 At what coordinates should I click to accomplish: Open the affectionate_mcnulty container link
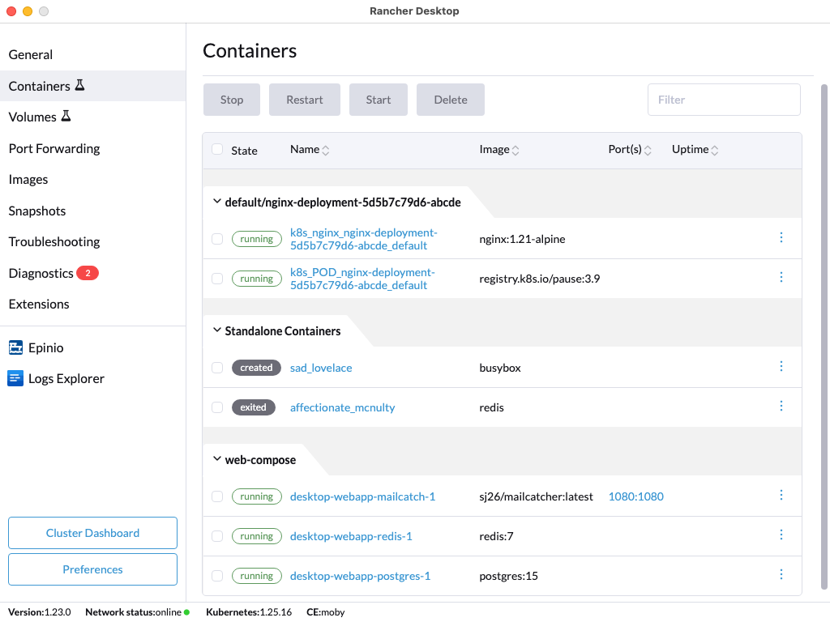coord(343,407)
